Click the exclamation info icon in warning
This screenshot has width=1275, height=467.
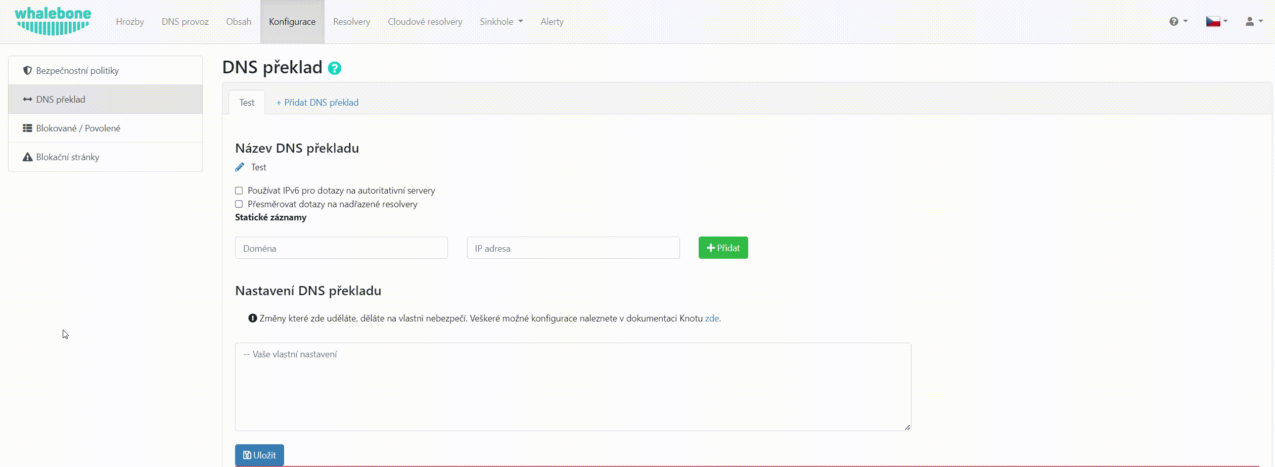coord(253,318)
